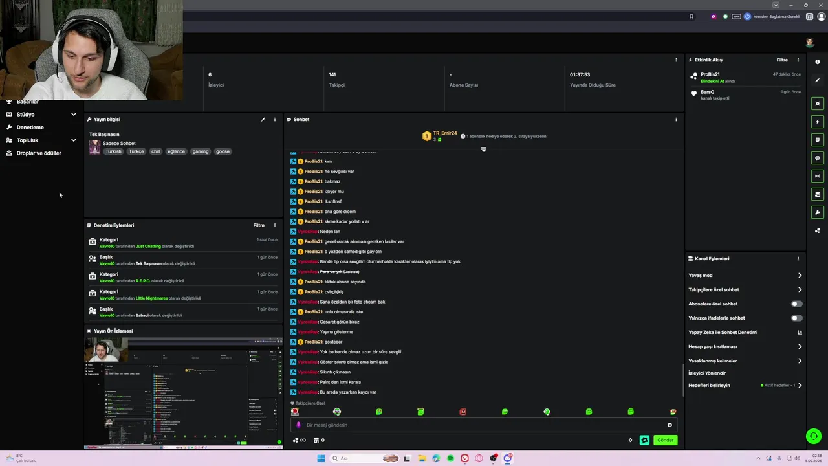Open the stats bar three-dot menu
Image resolution: width=828 pixels, height=466 pixels.
coord(676,60)
